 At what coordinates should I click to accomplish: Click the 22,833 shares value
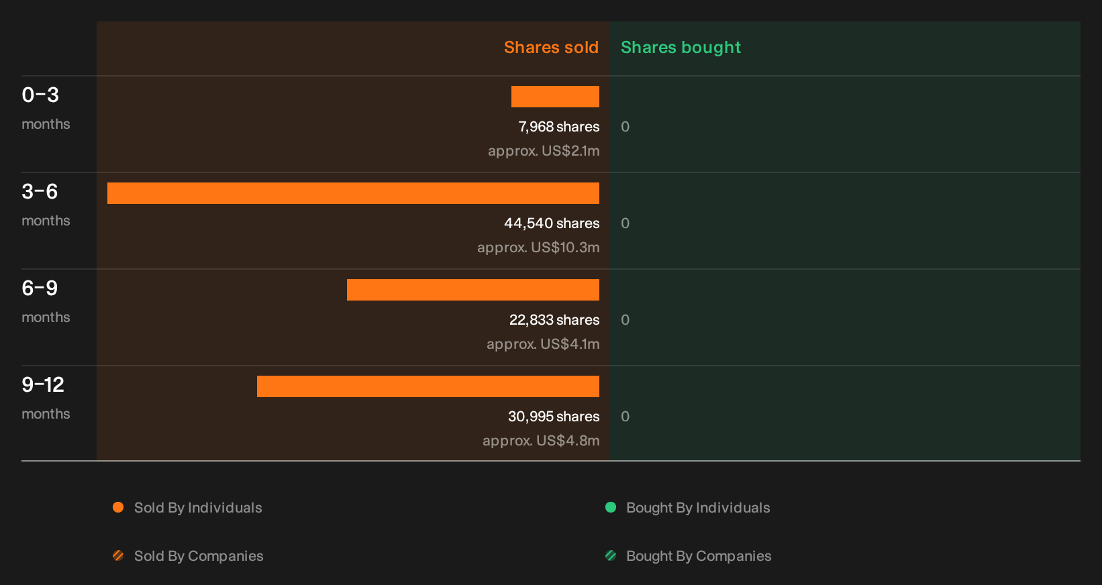coord(554,320)
